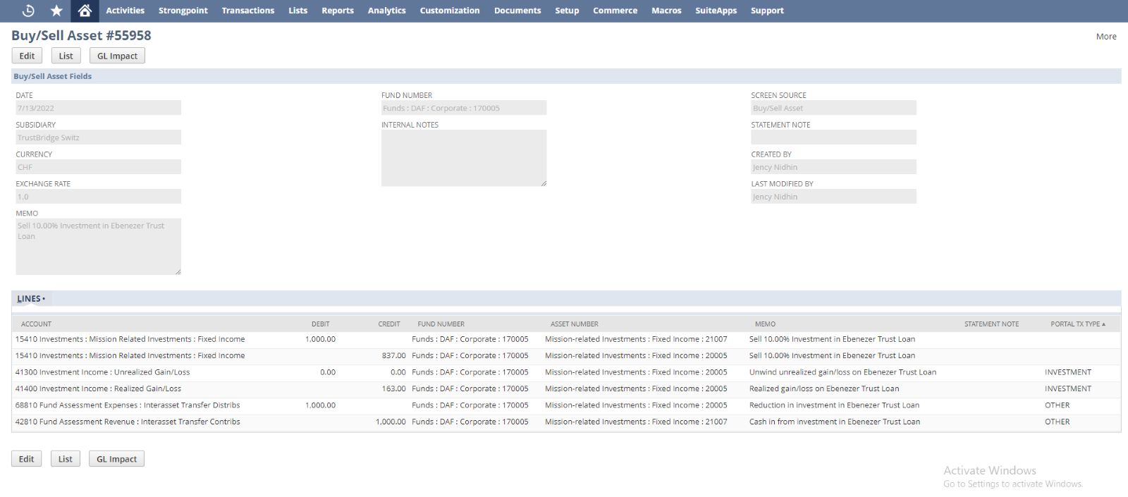The height and width of the screenshot is (497, 1128).
Task: Open the Transactions menu
Action: [247, 11]
